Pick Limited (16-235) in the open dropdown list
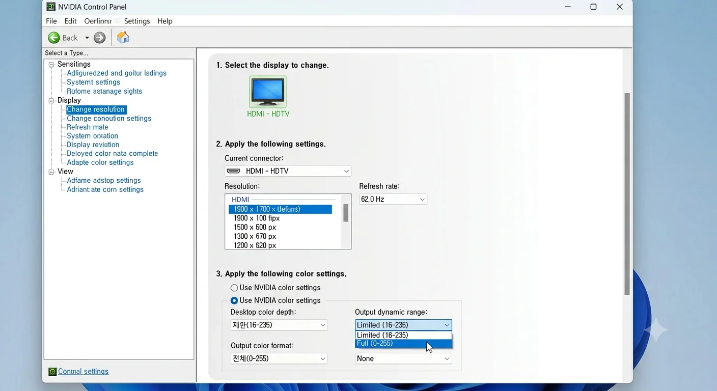The width and height of the screenshot is (717, 391). [403, 335]
